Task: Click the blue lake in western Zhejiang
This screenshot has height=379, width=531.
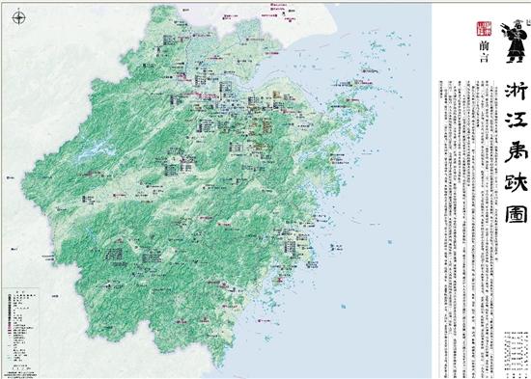Action: tap(91, 151)
